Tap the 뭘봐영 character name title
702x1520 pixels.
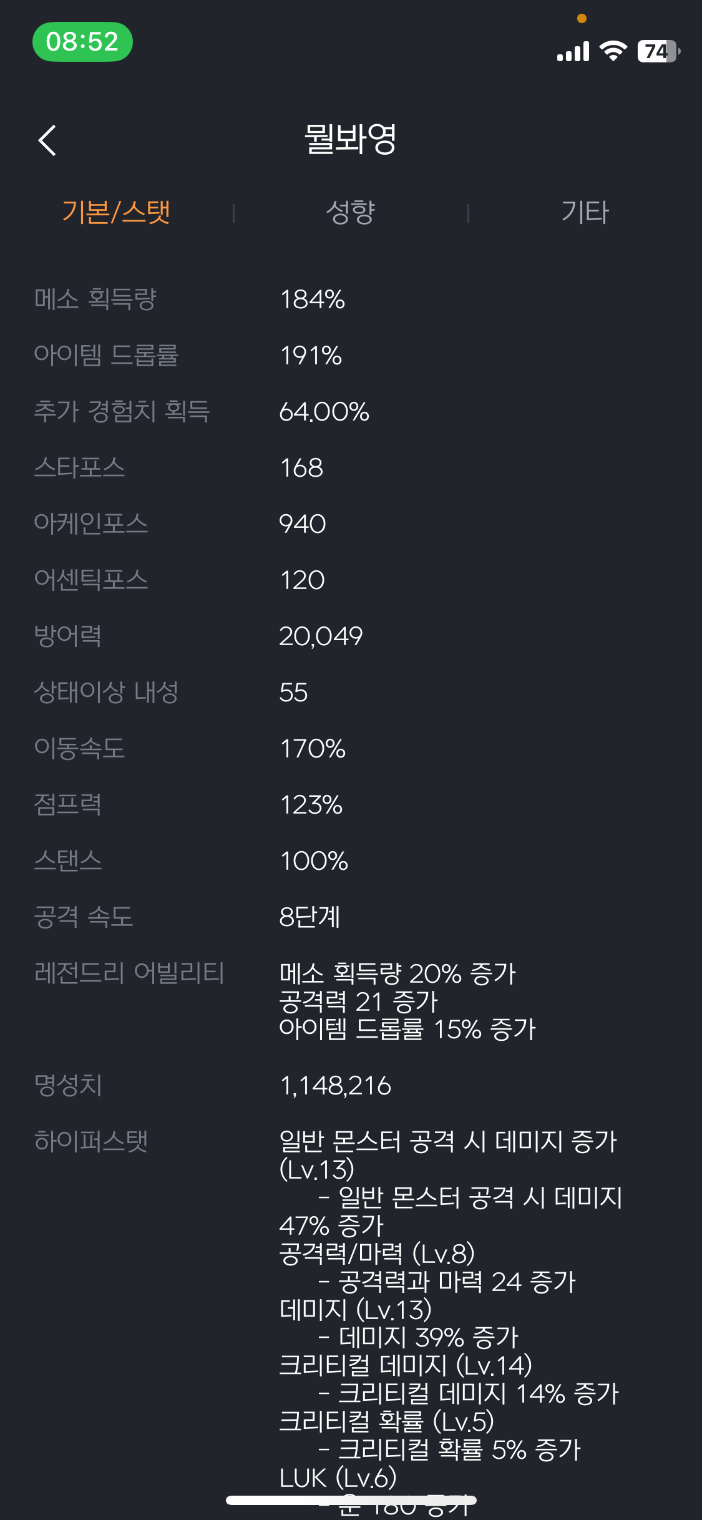pos(351,139)
